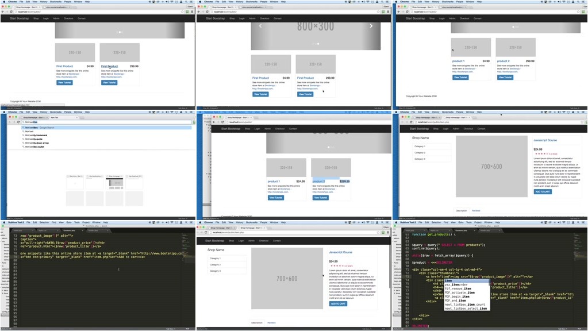Expand the back folder arrow in autocomplete Sublime sidebar

point(395,290)
